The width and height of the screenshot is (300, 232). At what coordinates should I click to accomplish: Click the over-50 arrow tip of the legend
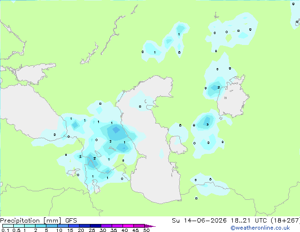(150, 226)
